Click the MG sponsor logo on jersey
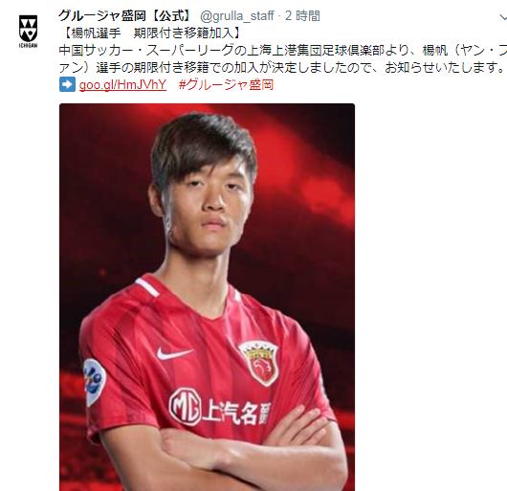Image resolution: width=507 pixels, height=491 pixels. (186, 407)
